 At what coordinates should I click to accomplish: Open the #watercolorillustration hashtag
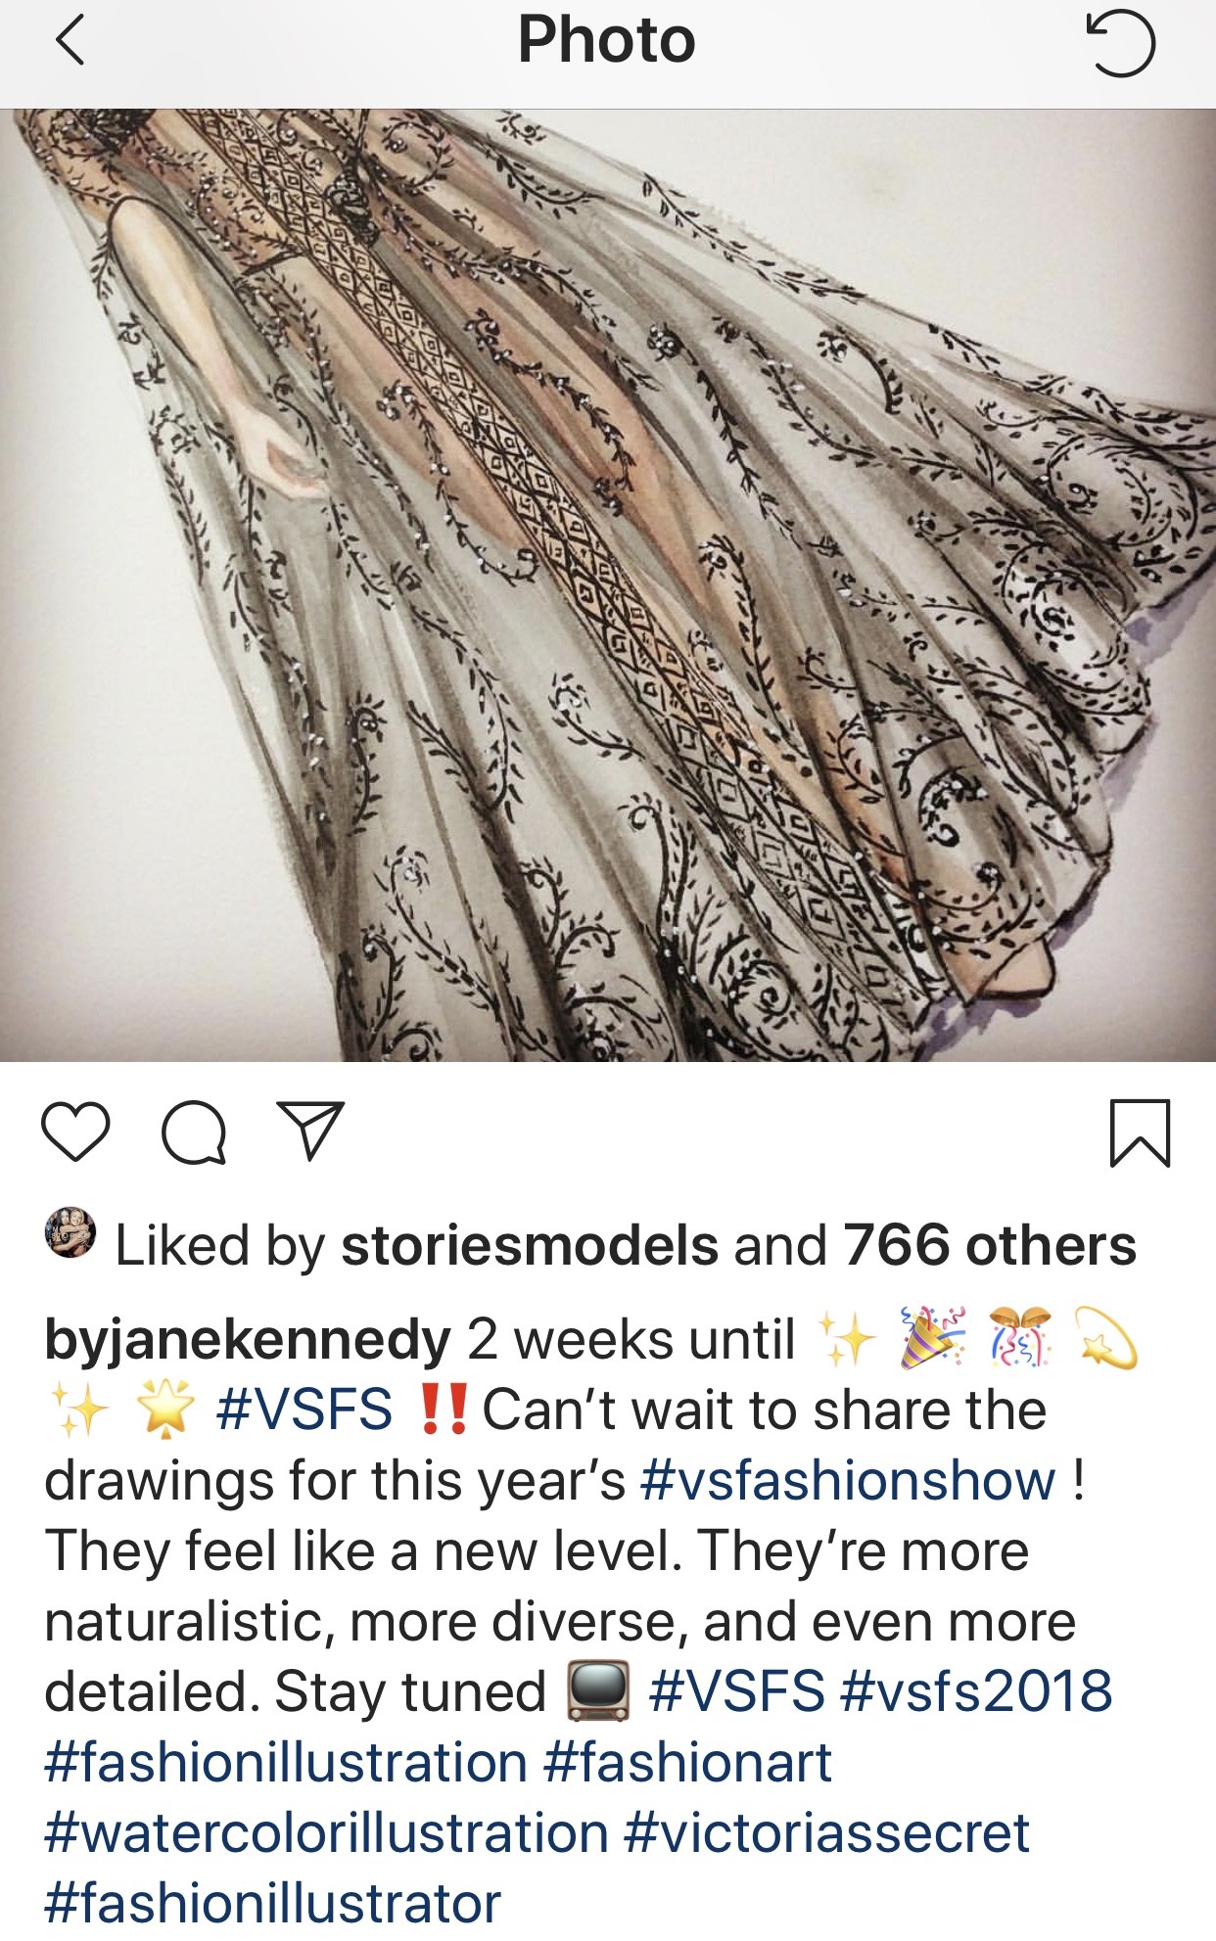pos(327,1833)
